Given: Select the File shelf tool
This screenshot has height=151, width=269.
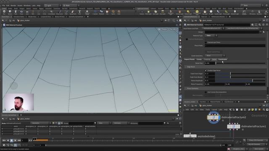Looking at the screenshot, I should click(x=107, y=12).
